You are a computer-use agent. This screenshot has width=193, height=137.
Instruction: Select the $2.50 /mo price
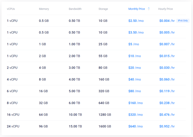[x=136, y=21]
